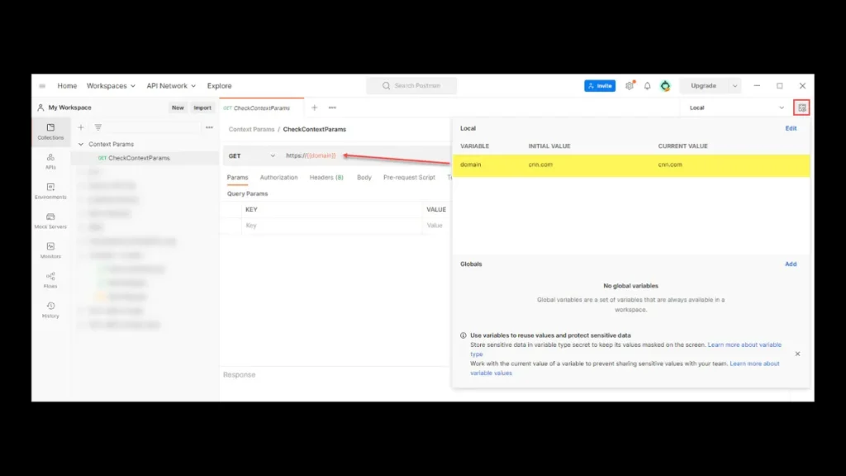The image size is (846, 476).
Task: Click the Search Postman input field
Action: pyautogui.click(x=411, y=85)
